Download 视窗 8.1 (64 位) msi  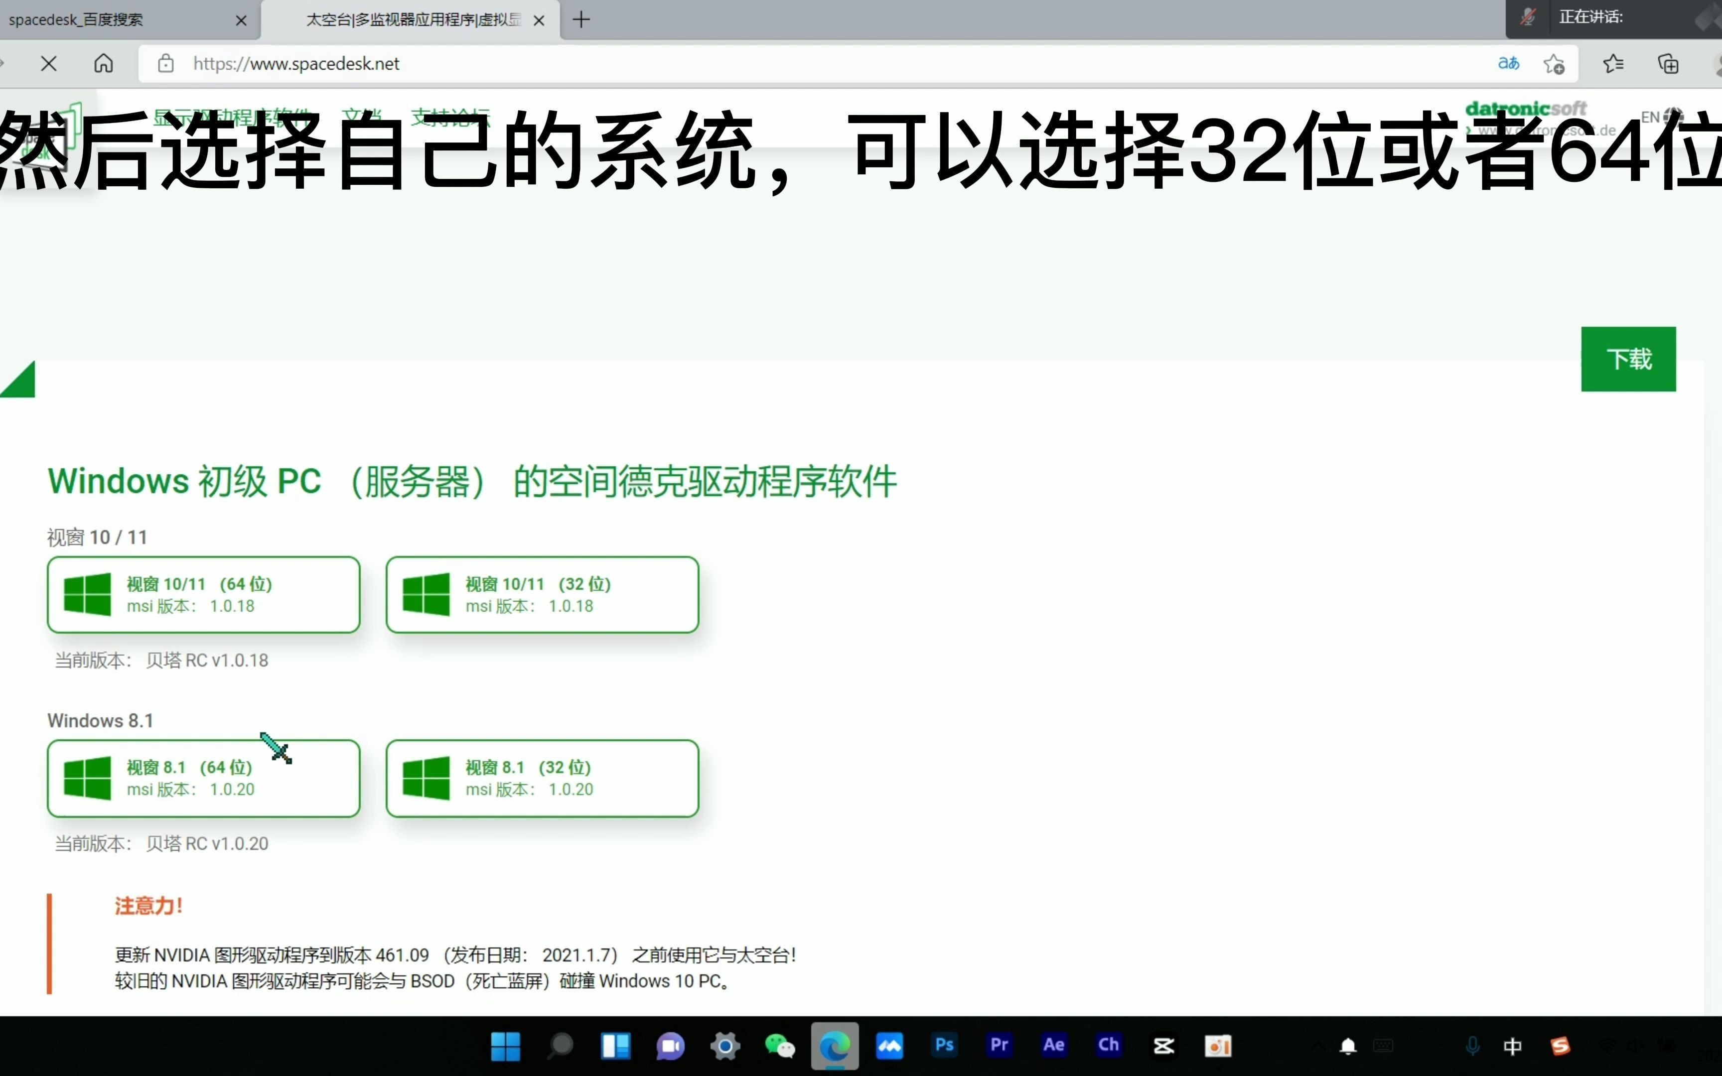203,778
